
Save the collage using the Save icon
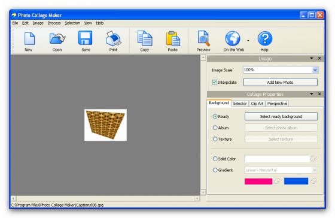pos(85,38)
